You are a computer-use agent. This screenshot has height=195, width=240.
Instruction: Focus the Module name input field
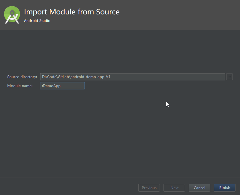[x=62, y=86]
